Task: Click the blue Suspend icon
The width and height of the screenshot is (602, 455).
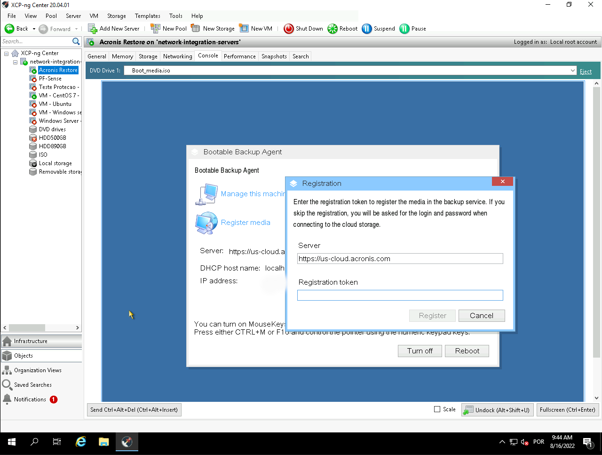Action: coord(367,29)
